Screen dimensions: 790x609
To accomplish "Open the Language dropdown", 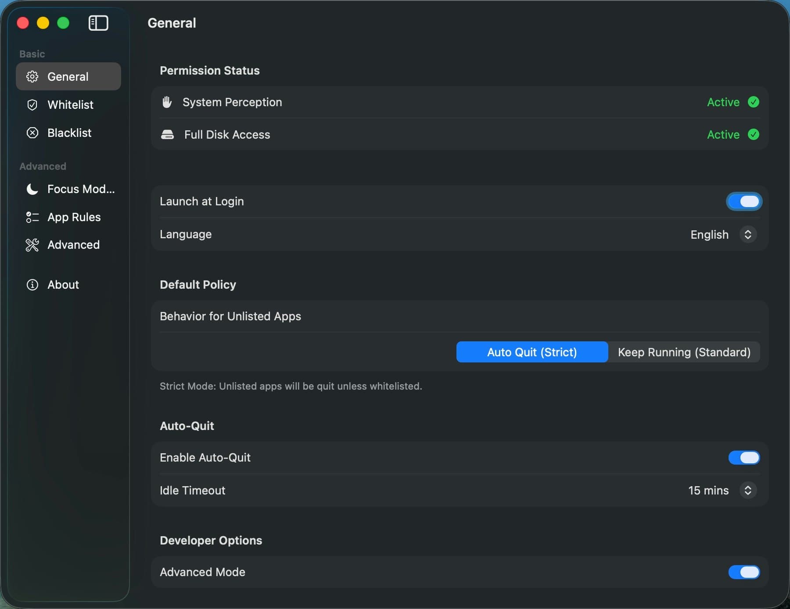I will coord(723,235).
